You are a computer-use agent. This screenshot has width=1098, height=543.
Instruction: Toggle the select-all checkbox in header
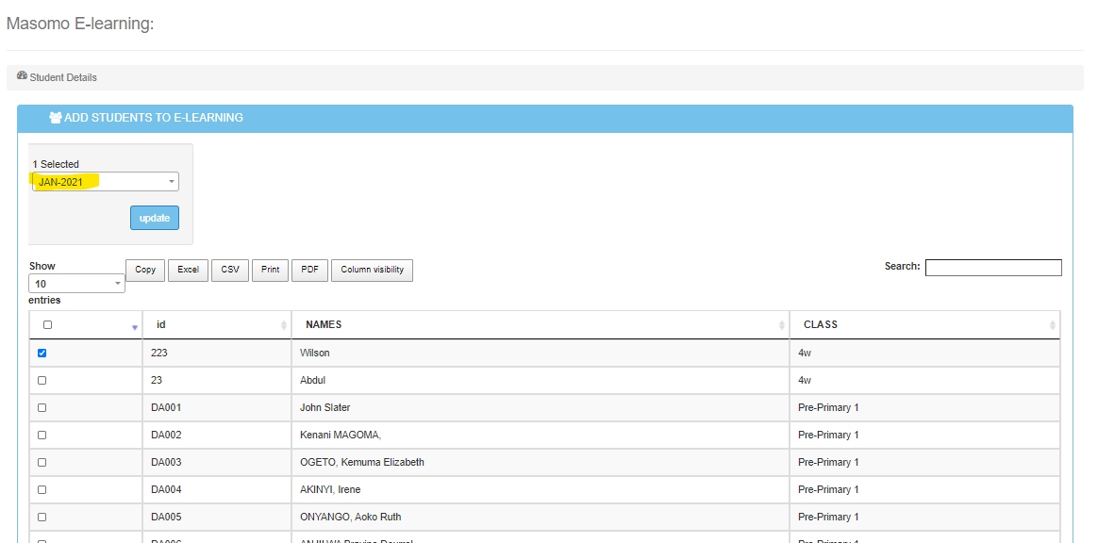point(48,325)
